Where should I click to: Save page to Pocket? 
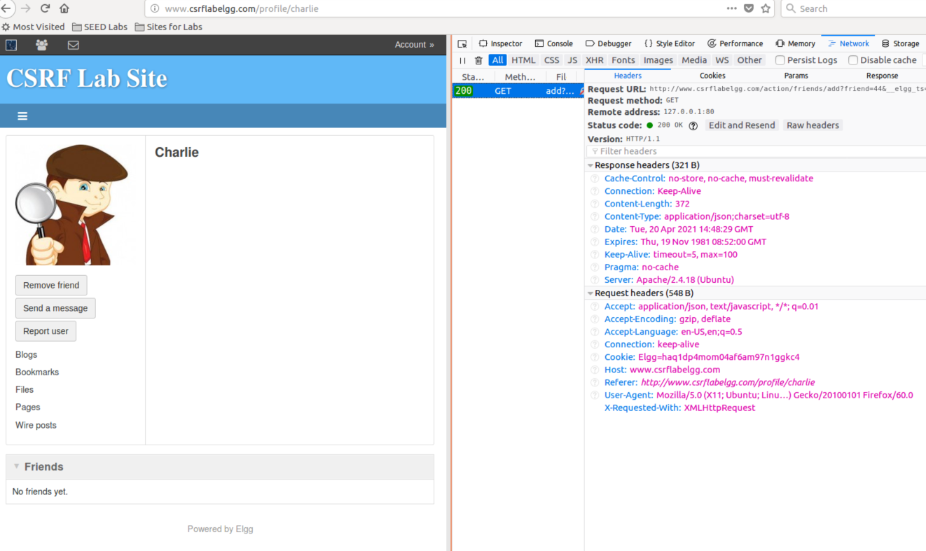click(748, 8)
